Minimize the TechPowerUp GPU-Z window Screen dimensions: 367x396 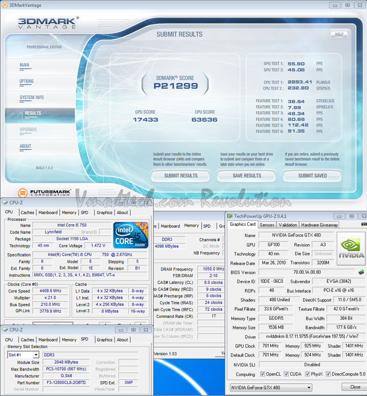pyautogui.click(x=339, y=216)
